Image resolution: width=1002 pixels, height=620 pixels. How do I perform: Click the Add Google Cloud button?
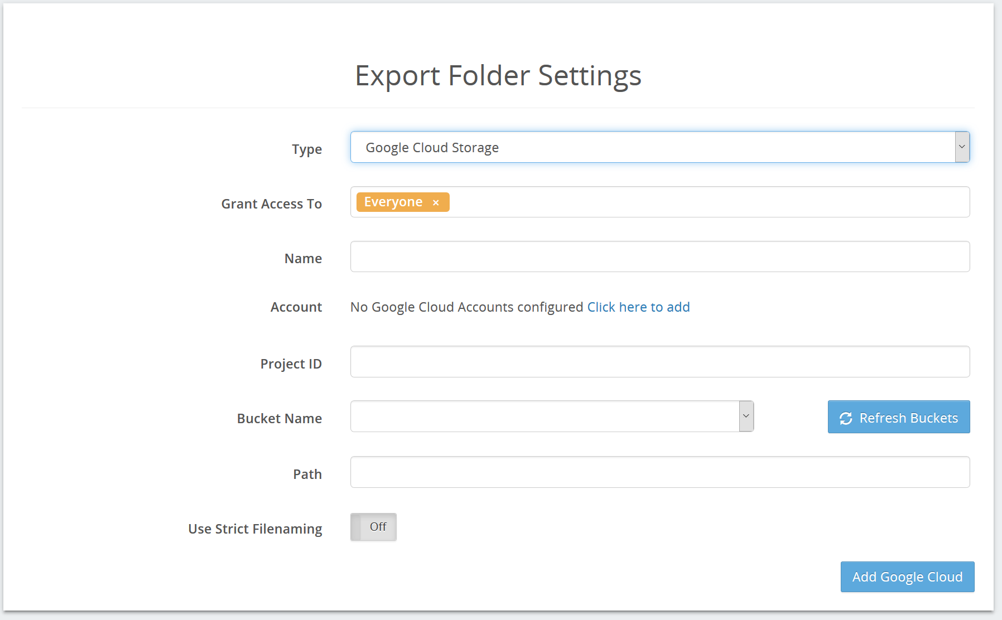pyautogui.click(x=907, y=577)
